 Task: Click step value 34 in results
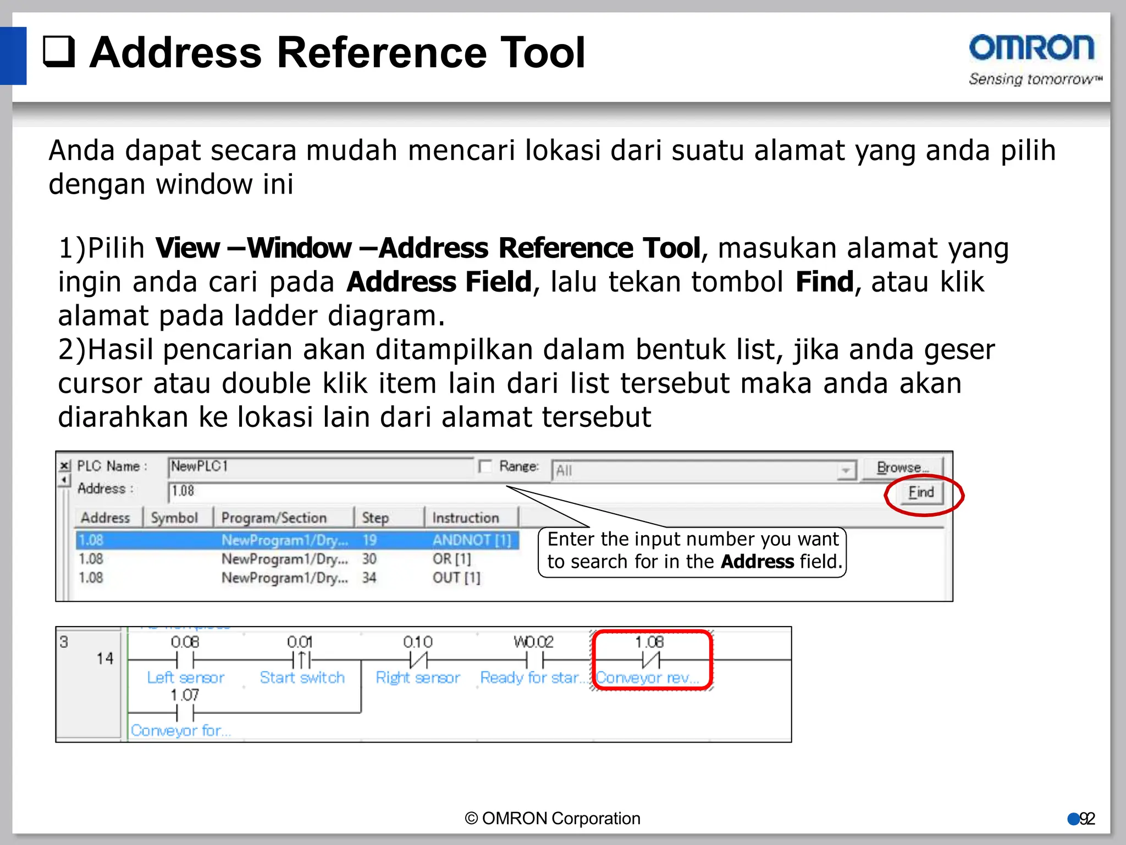(x=369, y=578)
